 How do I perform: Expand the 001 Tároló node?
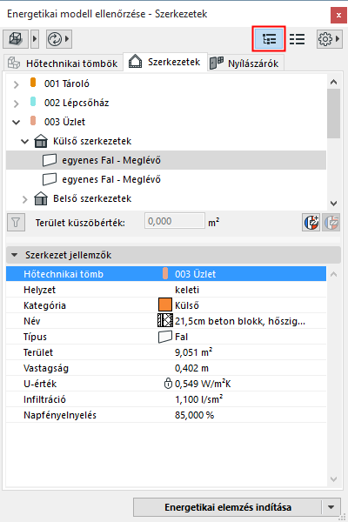[x=16, y=84]
